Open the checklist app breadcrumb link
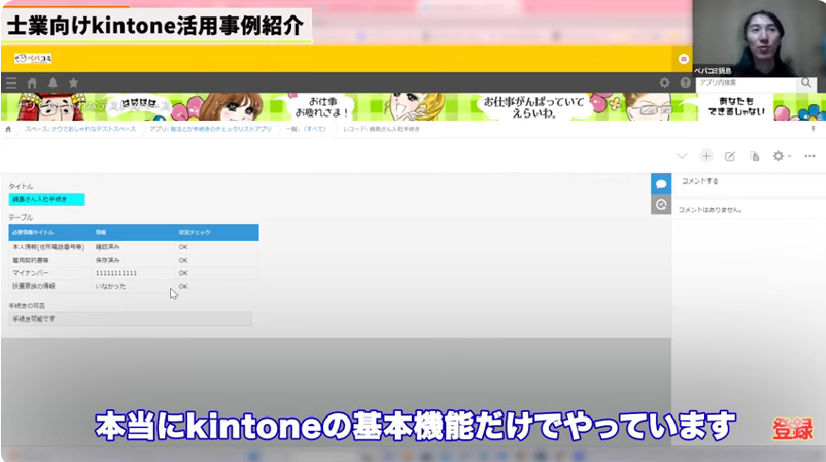Image resolution: width=826 pixels, height=462 pixels. click(221, 129)
